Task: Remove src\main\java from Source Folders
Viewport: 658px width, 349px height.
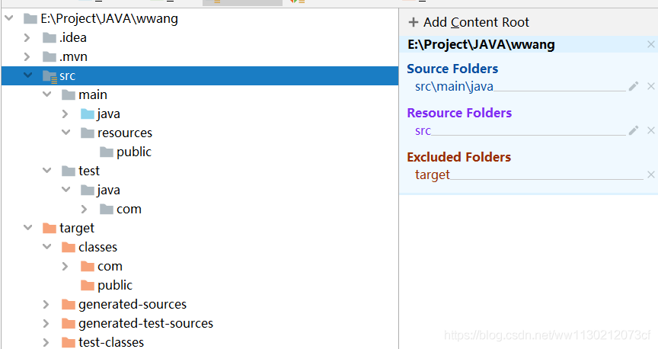Action: click(x=651, y=87)
